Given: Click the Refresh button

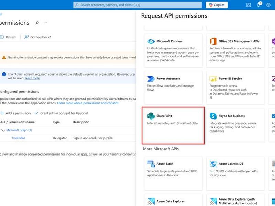Looking at the screenshot, I should 8,37.
